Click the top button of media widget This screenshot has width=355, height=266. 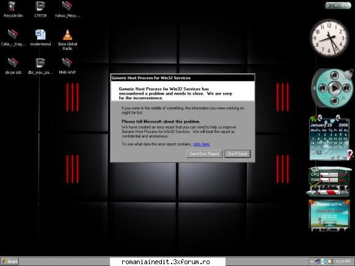[x=334, y=75]
